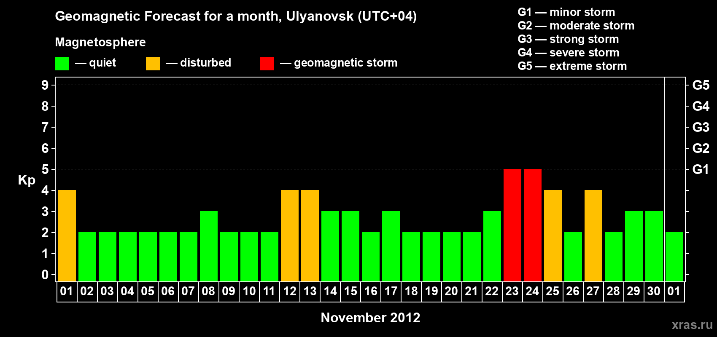717x337 pixels.
Task: Click G3 label on right axis
Action: coord(701,127)
